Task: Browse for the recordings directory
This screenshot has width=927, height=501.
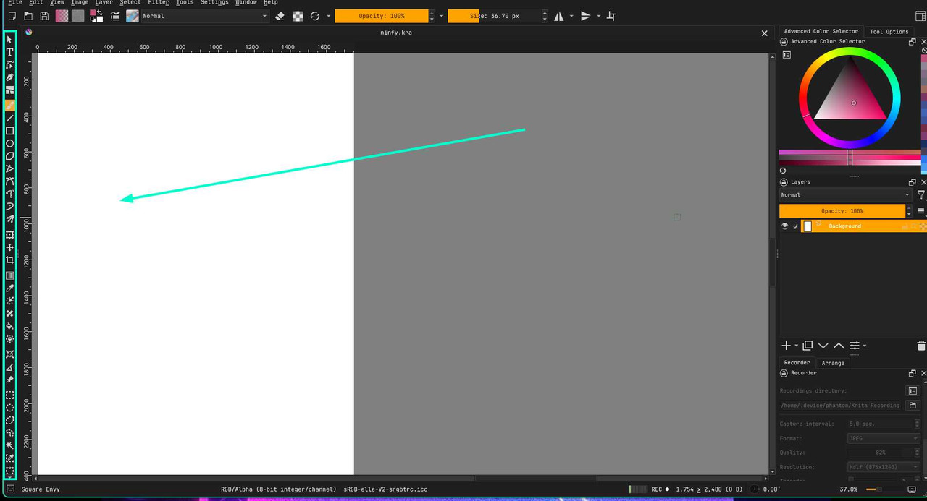Action: click(x=913, y=406)
